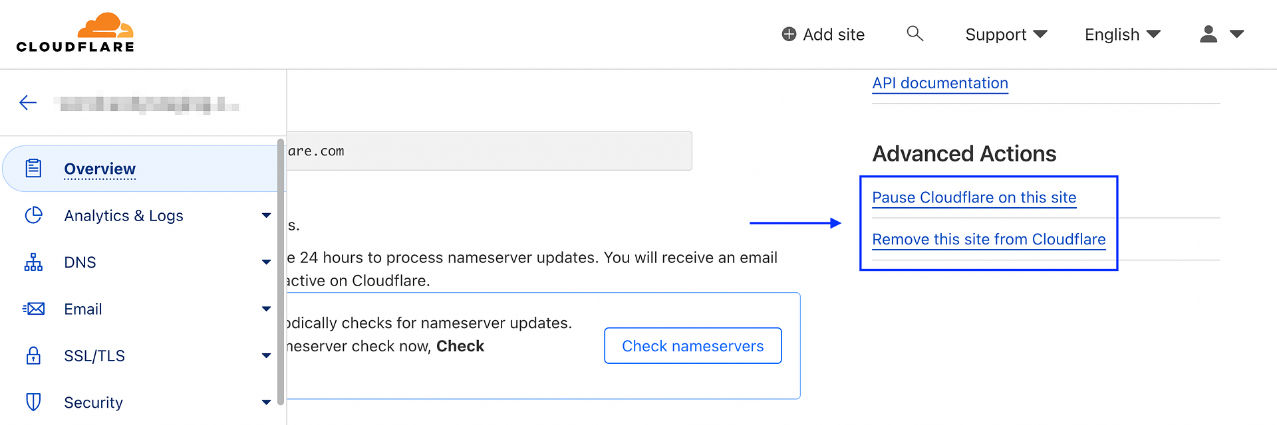Open the user account profile icon

click(1208, 34)
